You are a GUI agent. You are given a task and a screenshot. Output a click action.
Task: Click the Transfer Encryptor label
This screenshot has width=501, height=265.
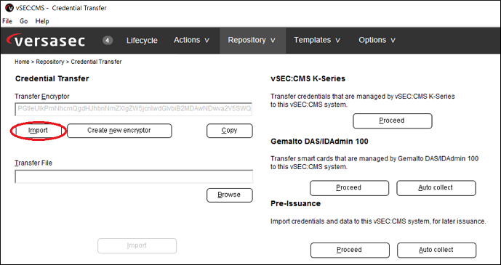(x=42, y=96)
